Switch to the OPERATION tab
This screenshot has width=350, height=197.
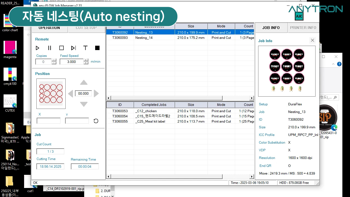(49, 28)
